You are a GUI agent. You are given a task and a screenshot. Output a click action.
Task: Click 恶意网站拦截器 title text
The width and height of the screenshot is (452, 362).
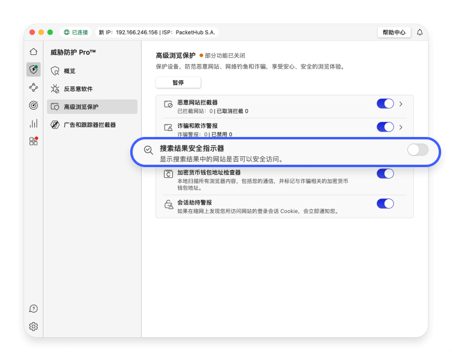198,103
